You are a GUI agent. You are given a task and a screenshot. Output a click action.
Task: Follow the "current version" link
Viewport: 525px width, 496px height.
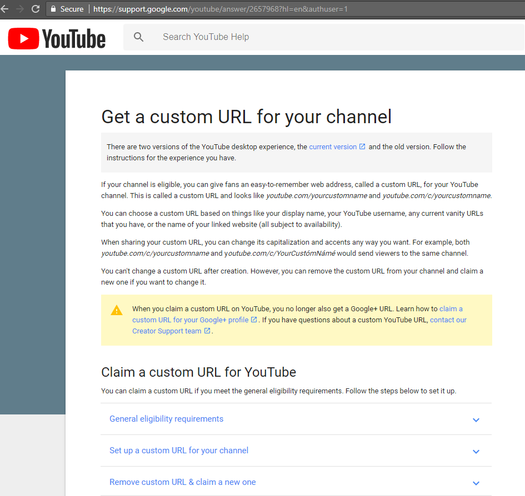[333, 147]
